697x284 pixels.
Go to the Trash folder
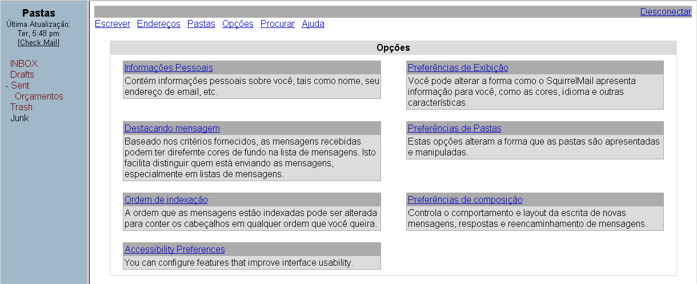click(x=21, y=107)
